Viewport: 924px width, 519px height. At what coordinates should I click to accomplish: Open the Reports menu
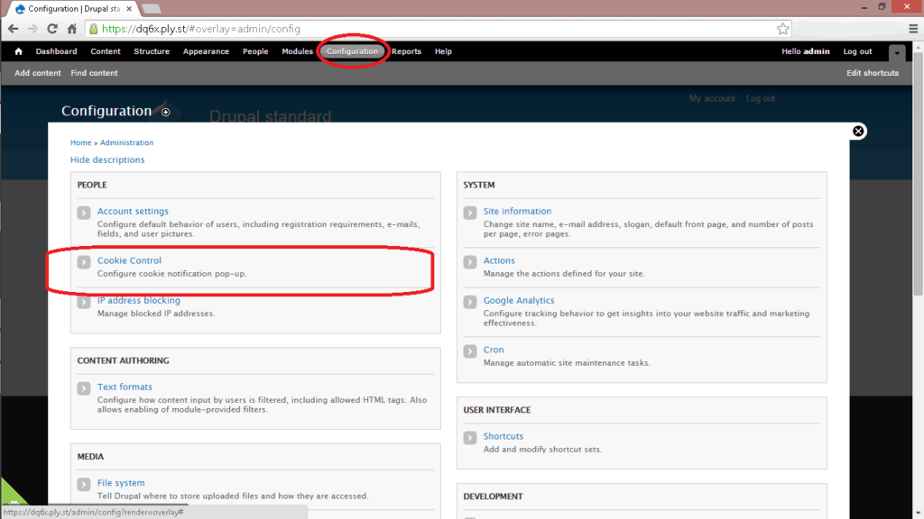click(407, 51)
